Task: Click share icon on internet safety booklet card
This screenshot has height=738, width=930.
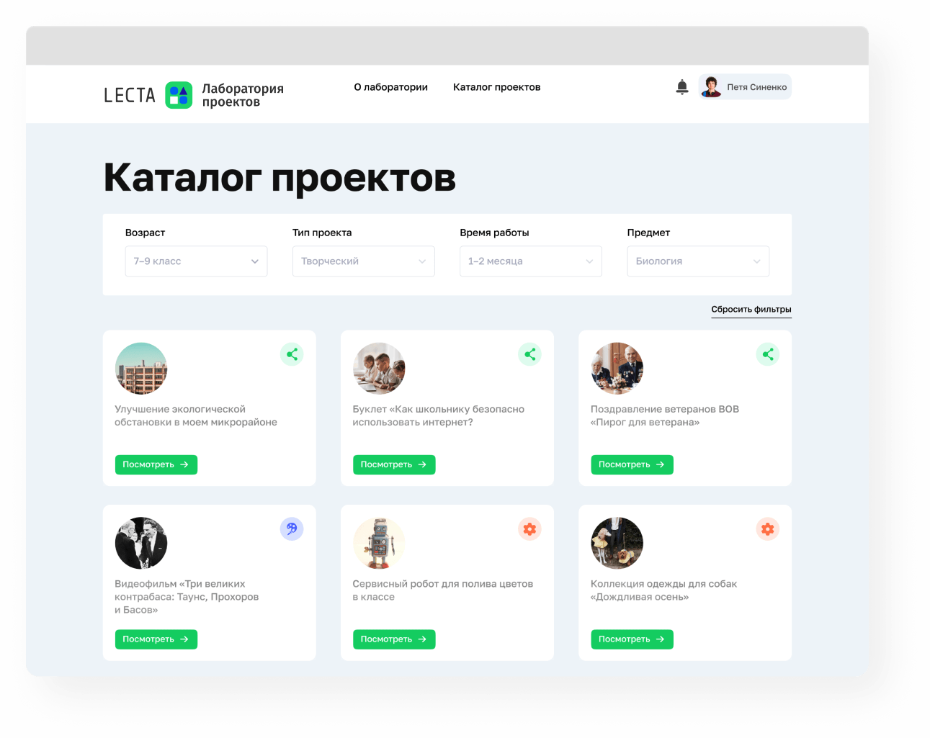Action: pos(529,354)
